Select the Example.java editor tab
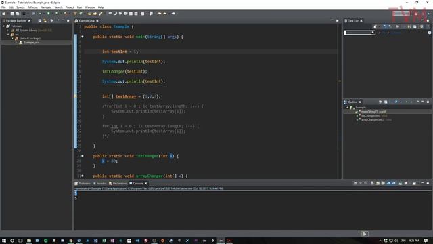This screenshot has width=433, height=244. tap(87, 21)
